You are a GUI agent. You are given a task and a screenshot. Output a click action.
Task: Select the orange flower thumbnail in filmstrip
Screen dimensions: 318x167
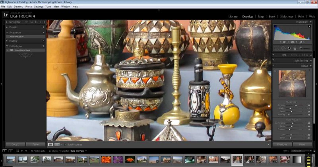coord(107,159)
